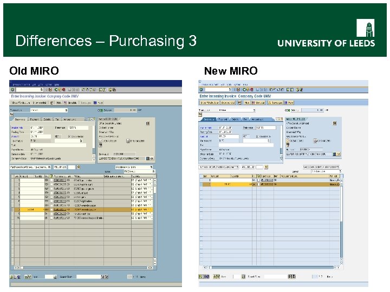Click Amount input field in New MIRO
The image size is (390, 292).
tap(229, 136)
